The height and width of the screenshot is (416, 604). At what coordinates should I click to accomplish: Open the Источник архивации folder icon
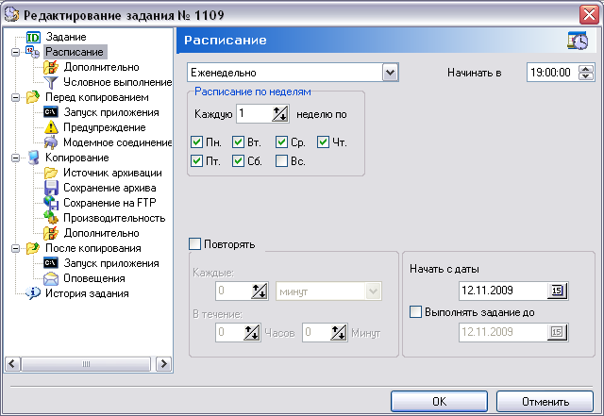click(51, 173)
